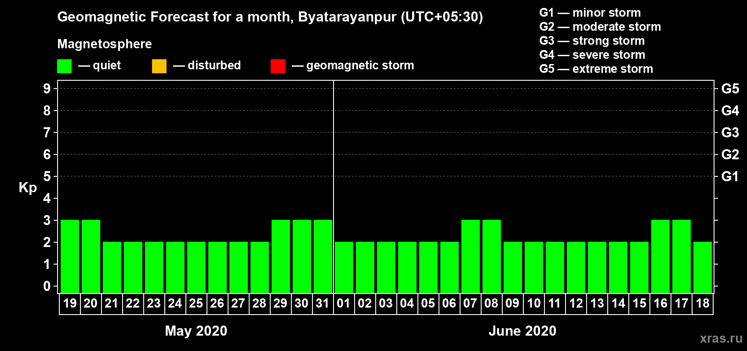The image size is (747, 351).
Task: Select the bar for May 31
Action: coord(323,256)
